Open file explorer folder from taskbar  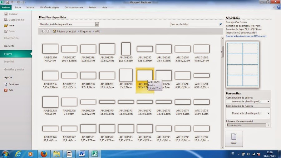pyautogui.click(x=56, y=154)
